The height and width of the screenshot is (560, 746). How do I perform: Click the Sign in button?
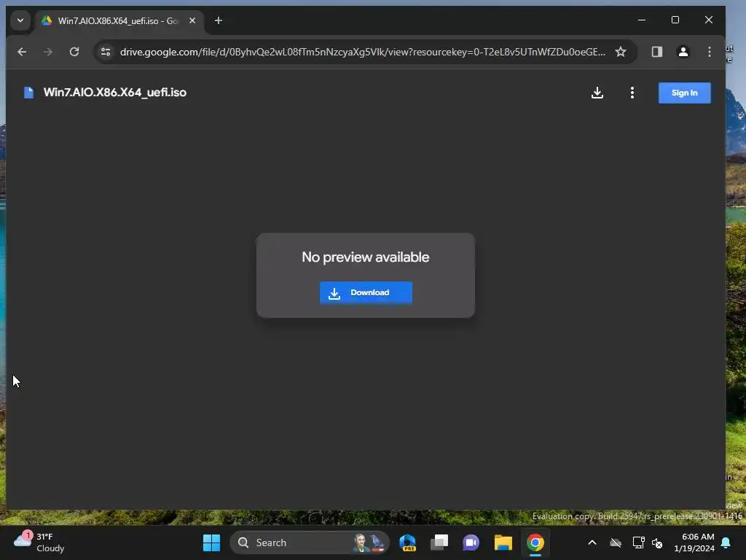685,93
